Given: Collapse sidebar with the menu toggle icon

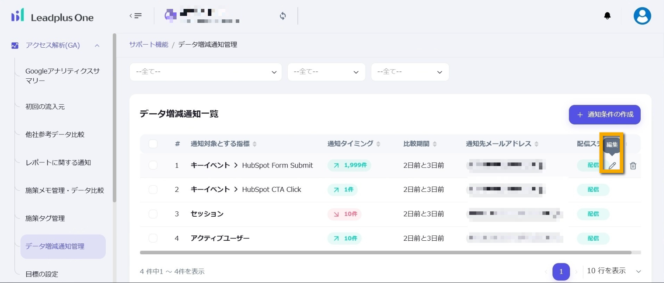Looking at the screenshot, I should coord(136,16).
